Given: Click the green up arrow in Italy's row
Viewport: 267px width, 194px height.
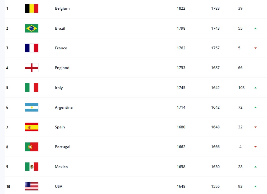Looking at the screenshot, I should (x=256, y=88).
